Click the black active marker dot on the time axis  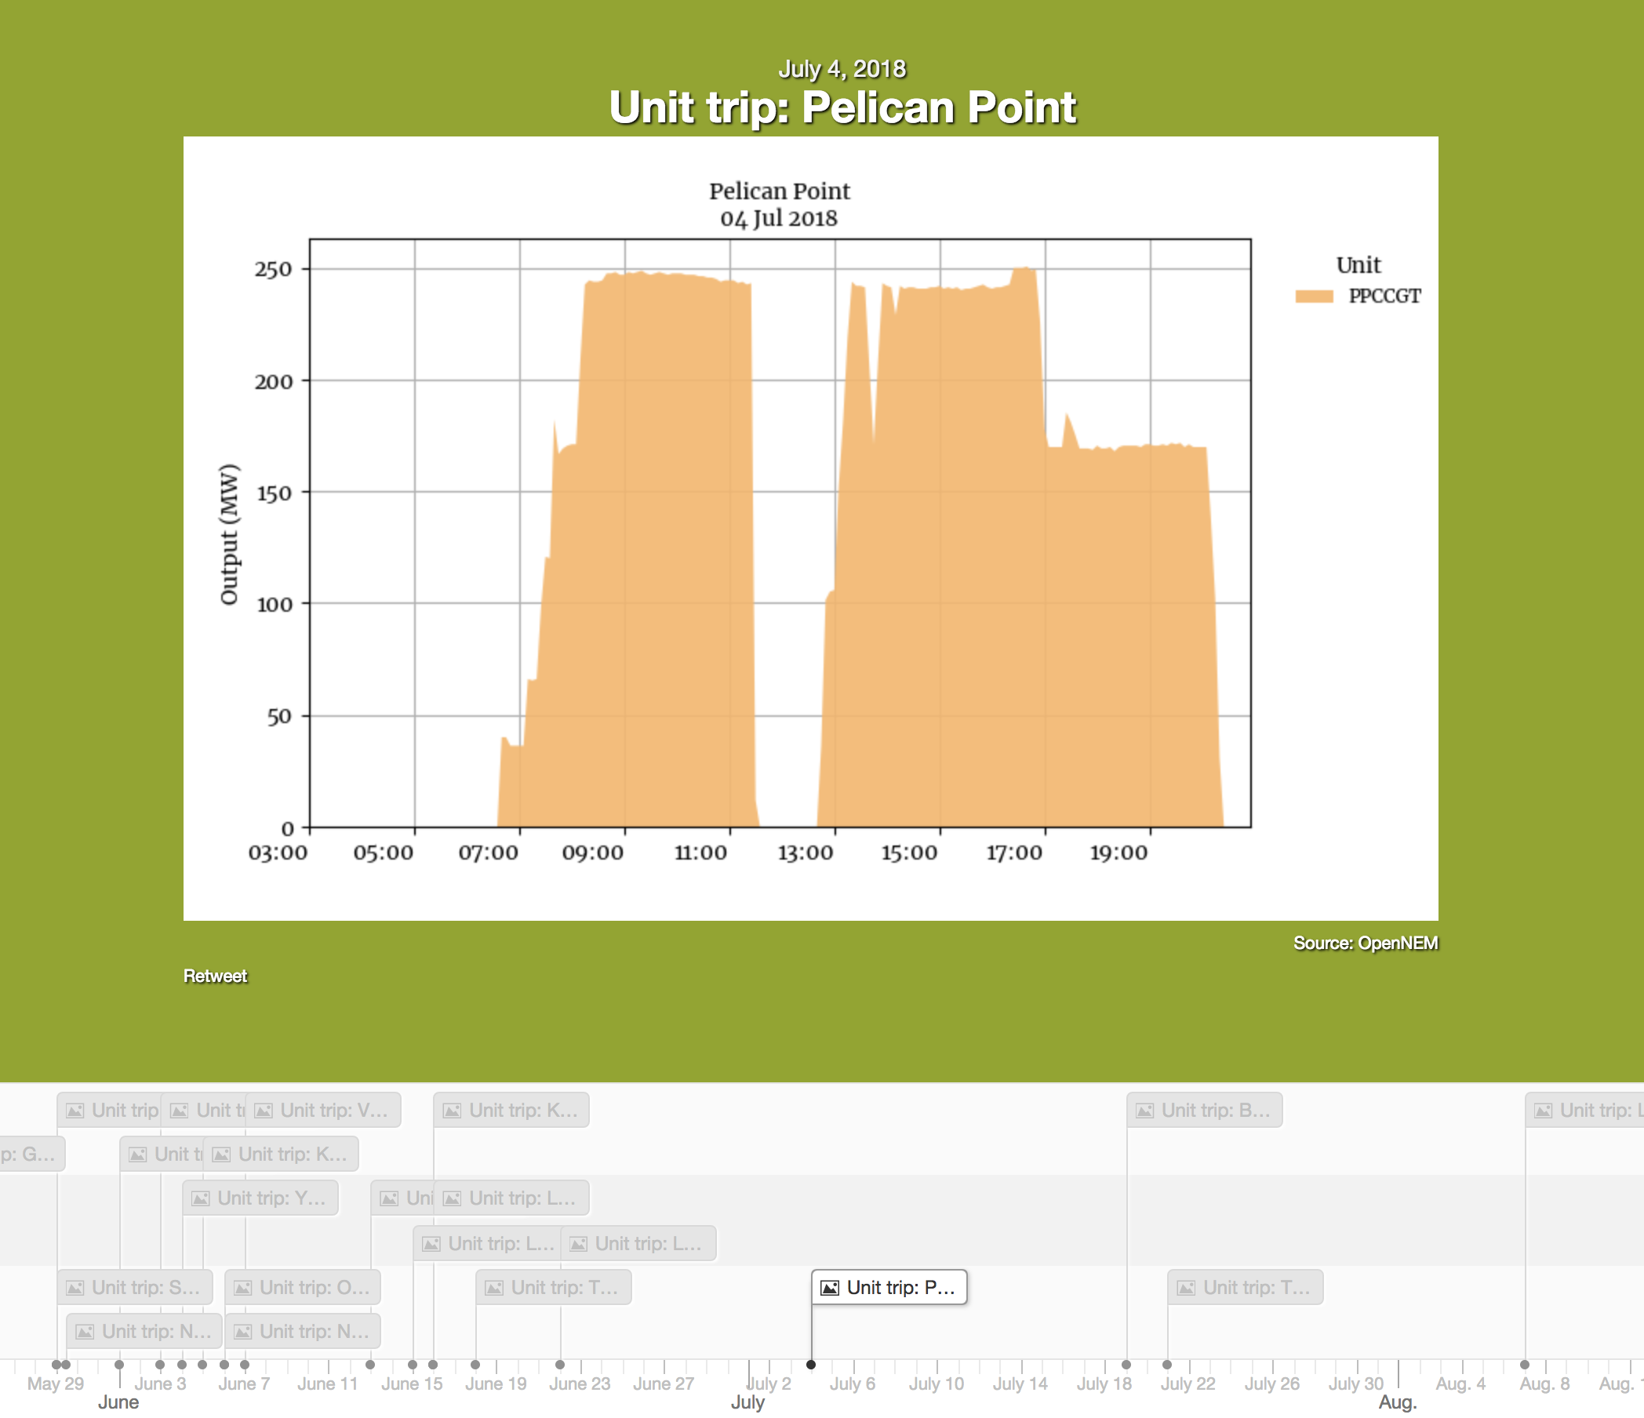pyautogui.click(x=810, y=1365)
